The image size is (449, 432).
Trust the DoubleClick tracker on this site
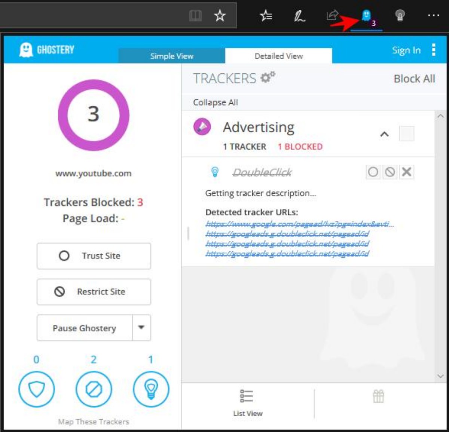coord(373,172)
